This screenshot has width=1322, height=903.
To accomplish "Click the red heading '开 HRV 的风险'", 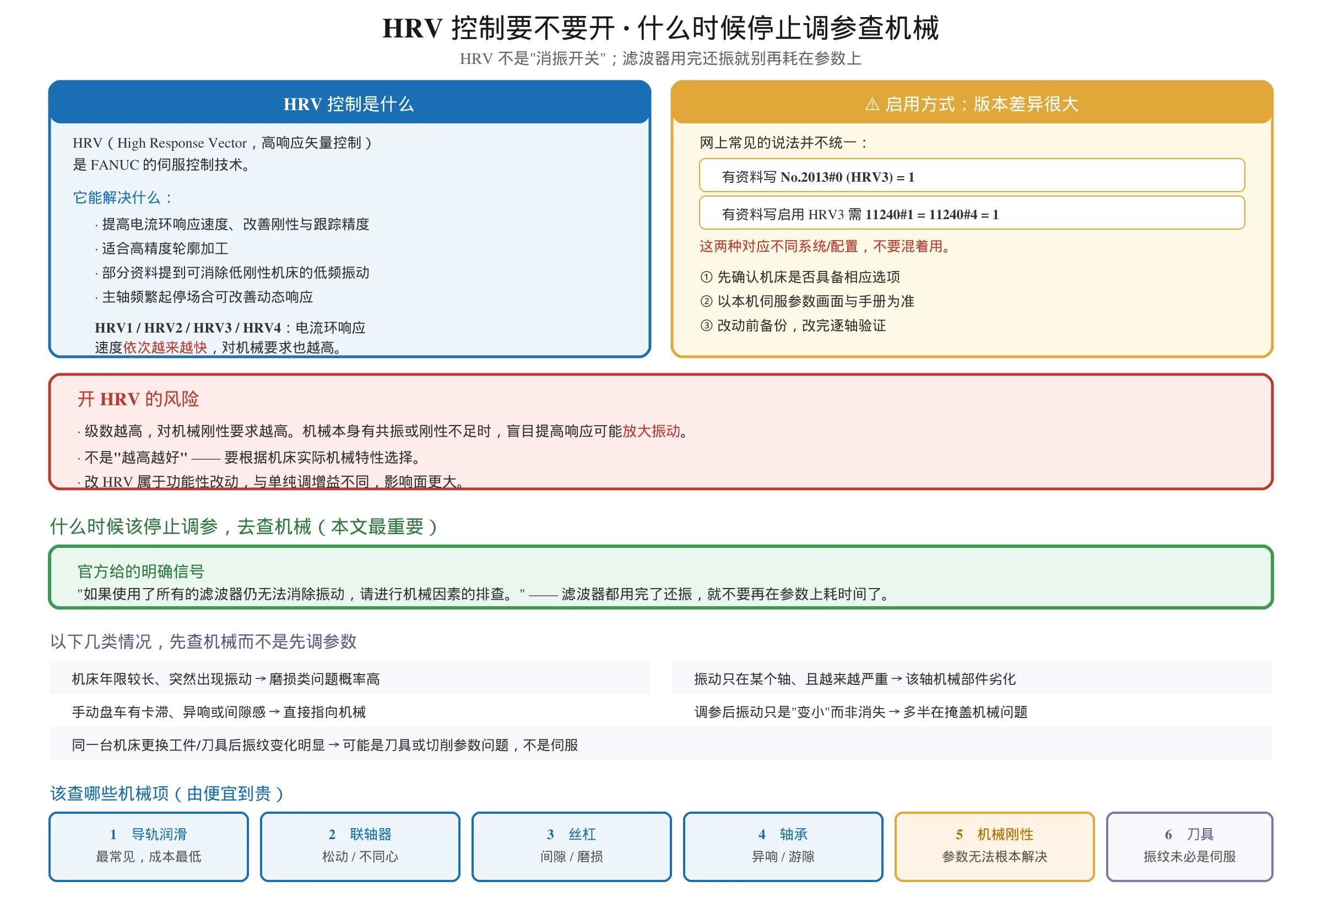I will coord(138,399).
